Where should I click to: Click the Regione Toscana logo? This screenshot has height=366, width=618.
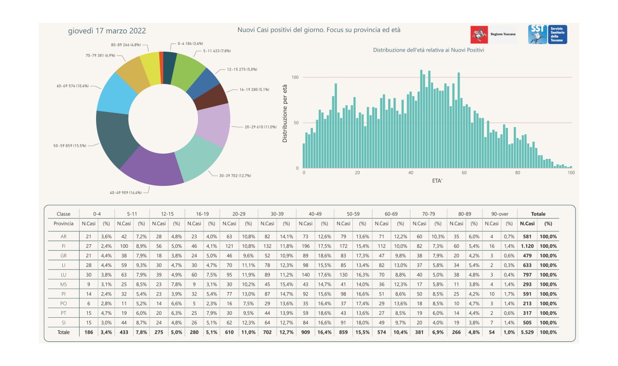[492, 35]
